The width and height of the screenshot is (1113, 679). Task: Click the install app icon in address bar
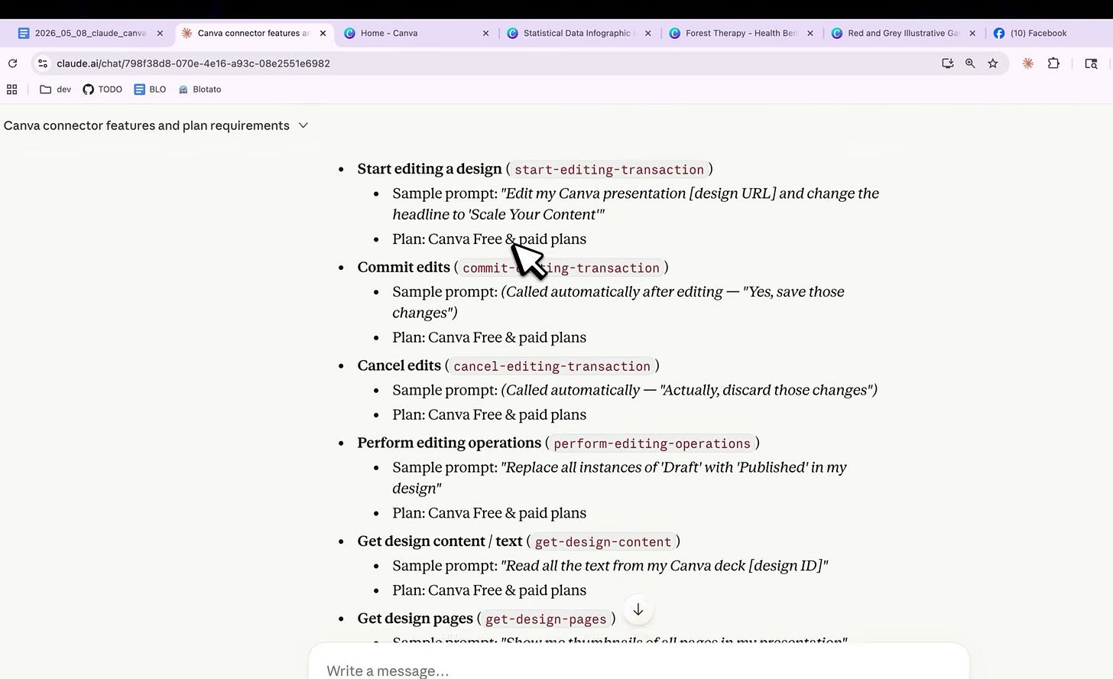click(x=948, y=63)
